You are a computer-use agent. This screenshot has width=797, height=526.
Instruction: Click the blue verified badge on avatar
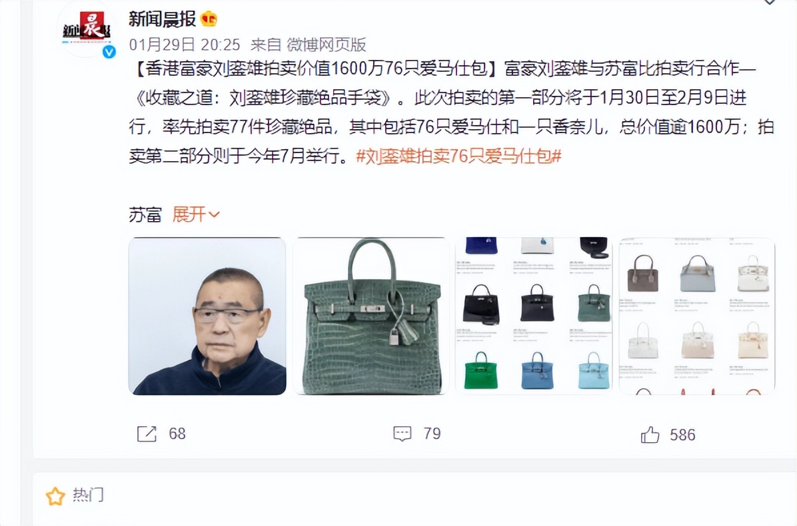(109, 52)
